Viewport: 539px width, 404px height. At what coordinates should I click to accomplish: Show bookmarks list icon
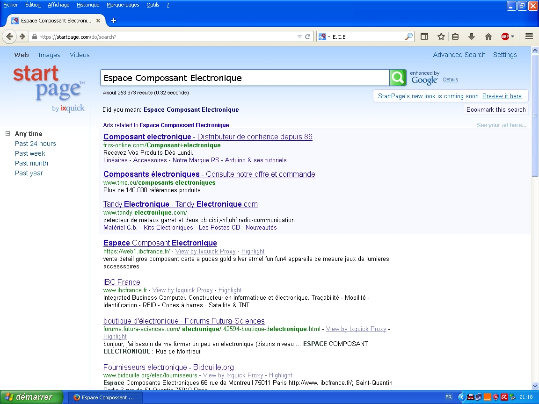[455, 36]
